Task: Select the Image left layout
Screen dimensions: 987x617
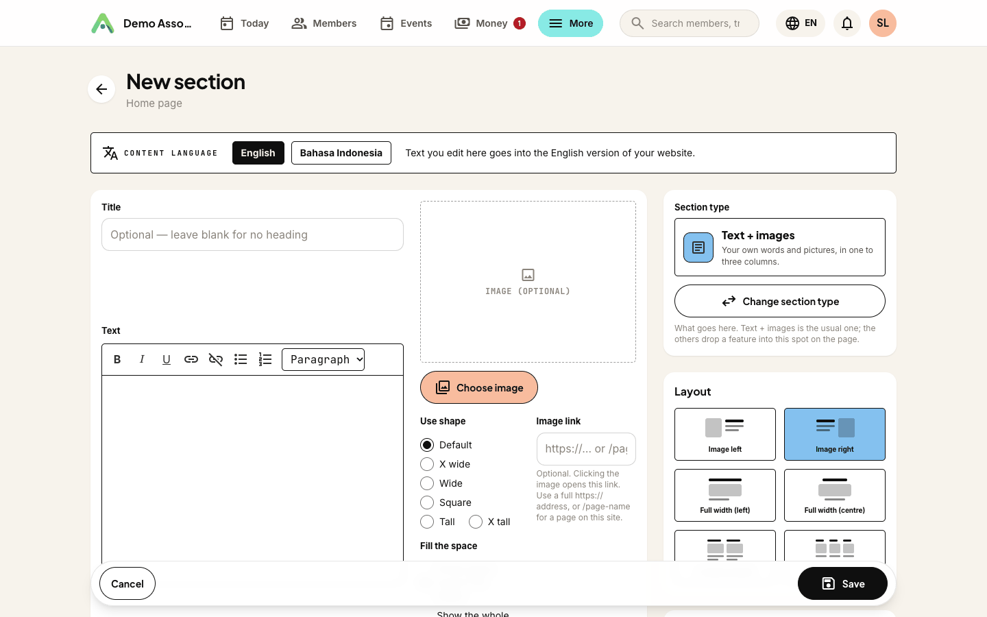Action: (x=725, y=434)
